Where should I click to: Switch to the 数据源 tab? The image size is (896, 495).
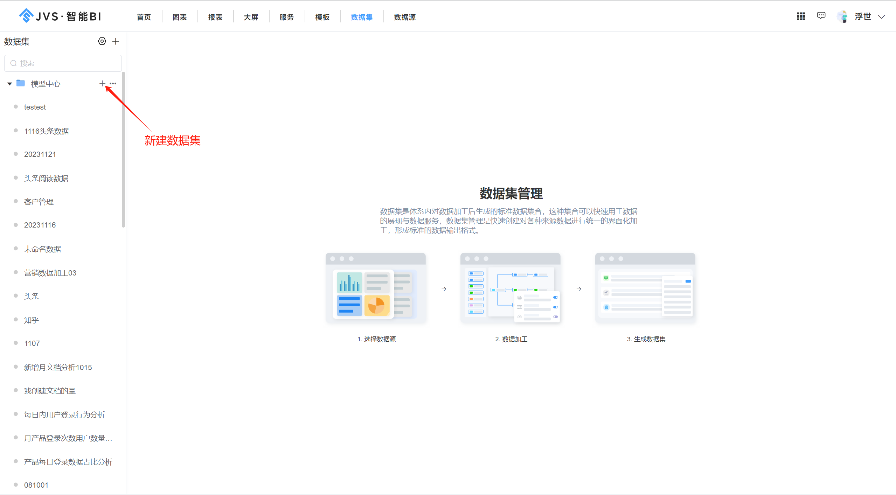tap(404, 17)
